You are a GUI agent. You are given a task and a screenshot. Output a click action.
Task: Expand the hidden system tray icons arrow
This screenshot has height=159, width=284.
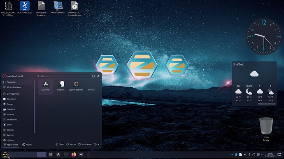point(263,154)
